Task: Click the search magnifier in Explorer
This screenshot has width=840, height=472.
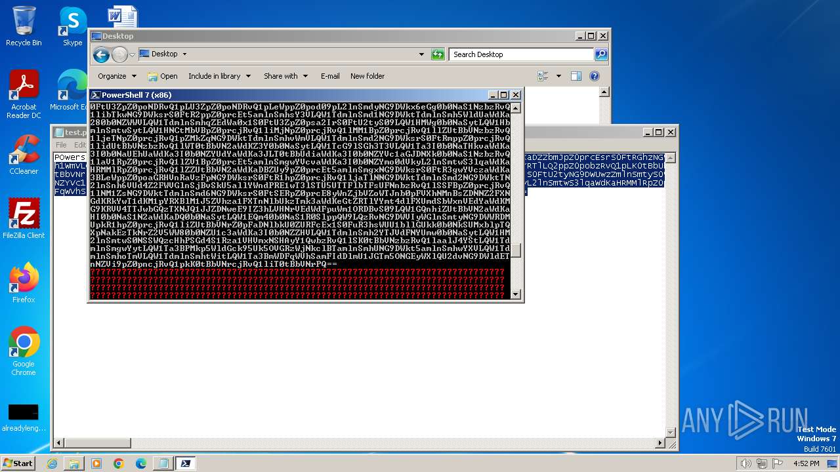Action: point(600,54)
